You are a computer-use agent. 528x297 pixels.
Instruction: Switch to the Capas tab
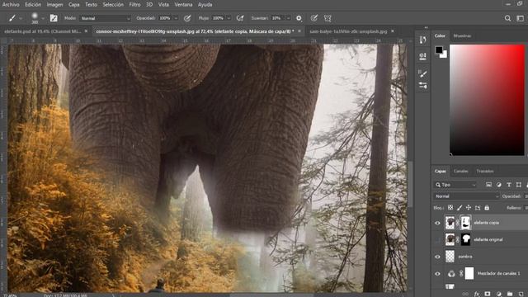[440, 171]
